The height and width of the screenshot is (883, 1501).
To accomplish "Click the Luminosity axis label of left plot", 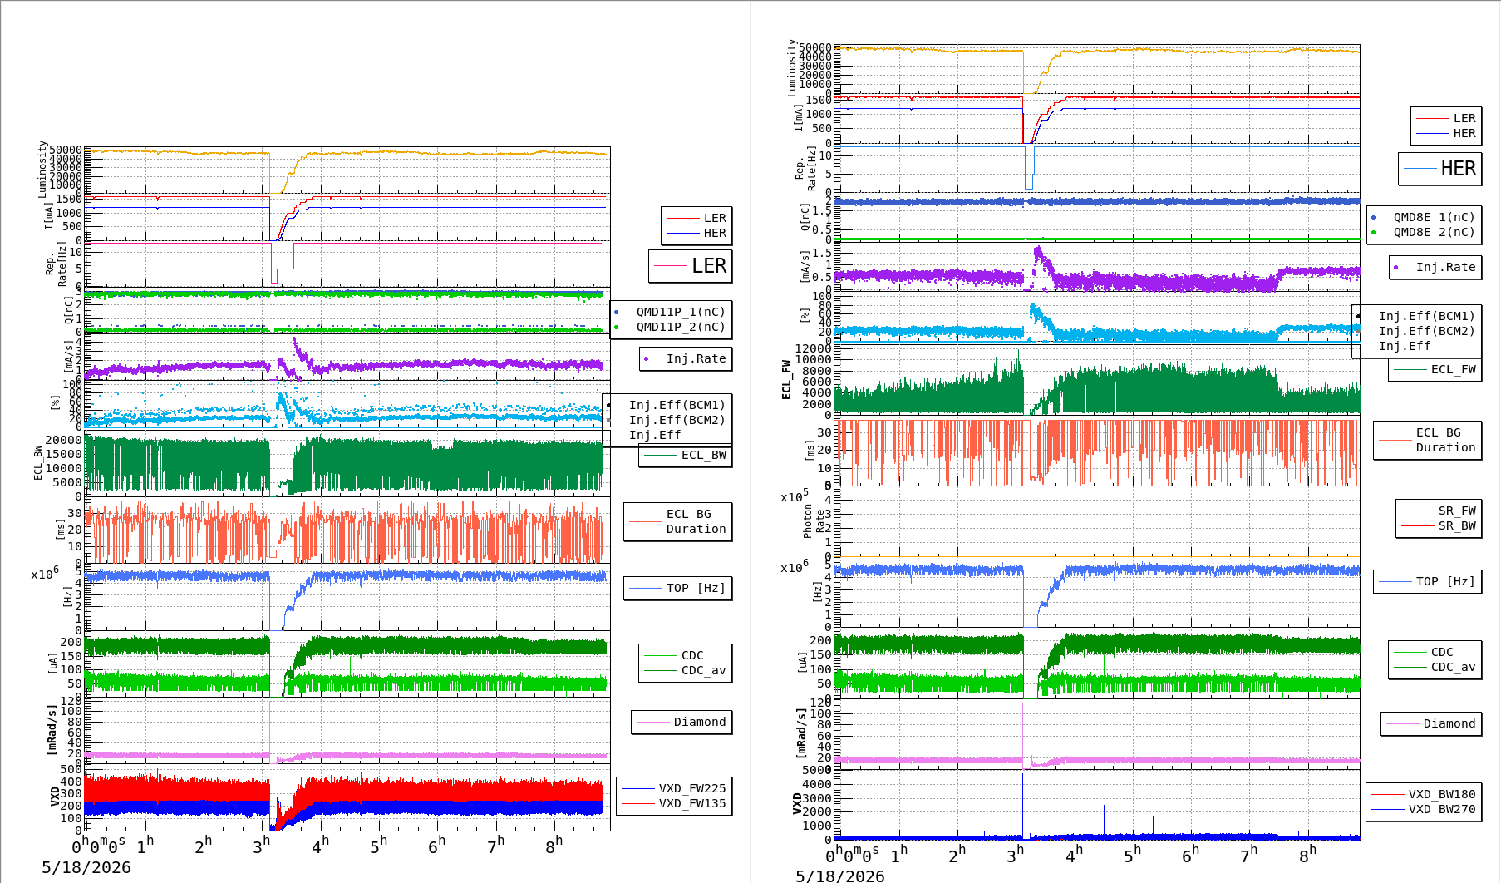I will [42, 169].
